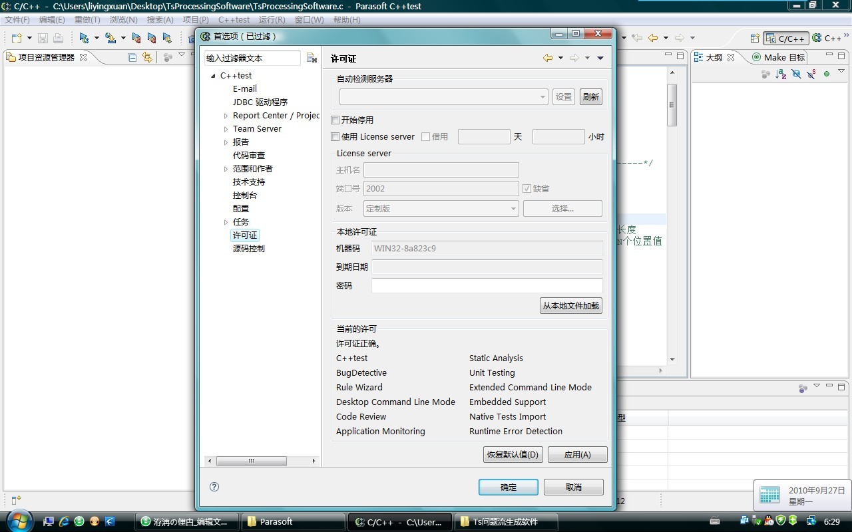The width and height of the screenshot is (852, 532).
Task: Close the project explorer view tab
Action: click(83, 57)
